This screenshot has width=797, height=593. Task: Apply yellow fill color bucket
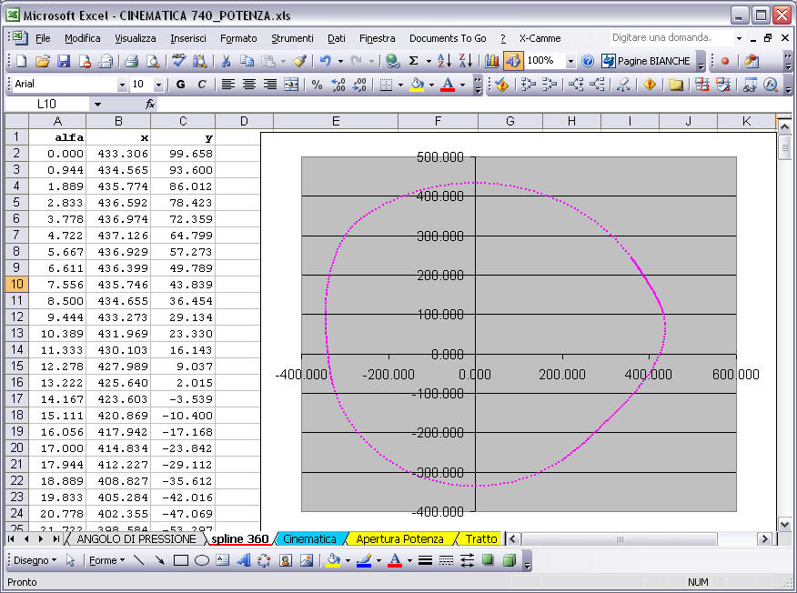pos(417,85)
